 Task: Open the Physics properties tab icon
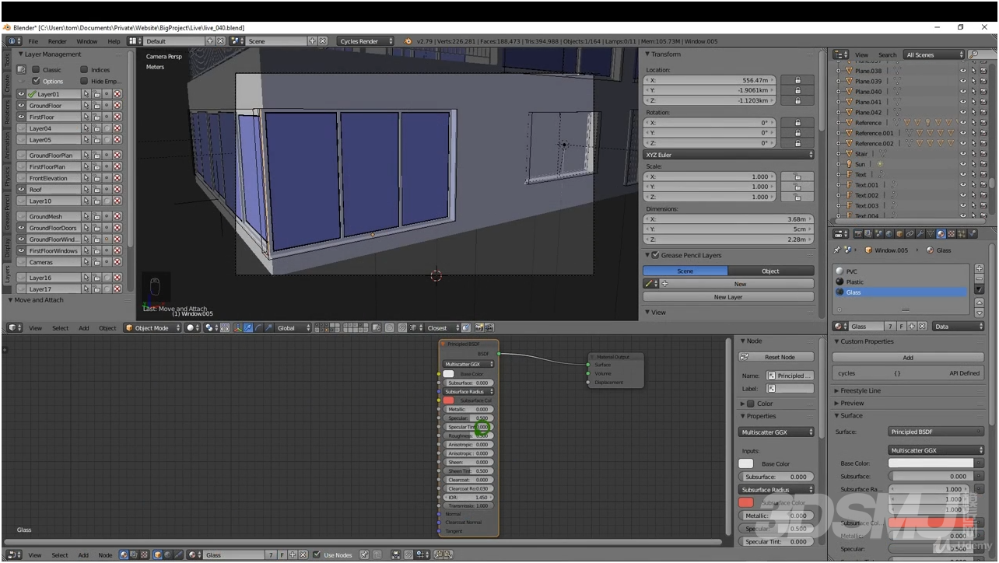click(x=972, y=233)
